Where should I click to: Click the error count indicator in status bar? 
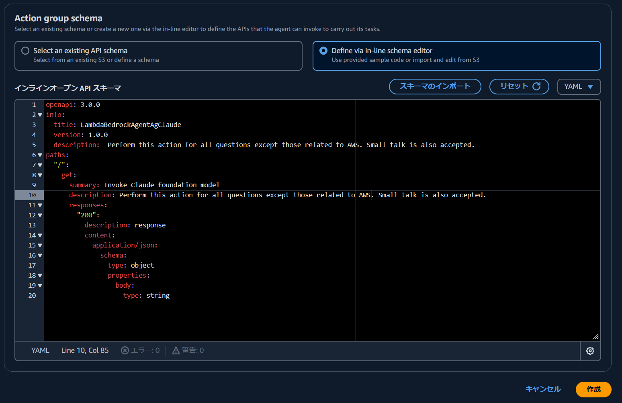pos(140,350)
